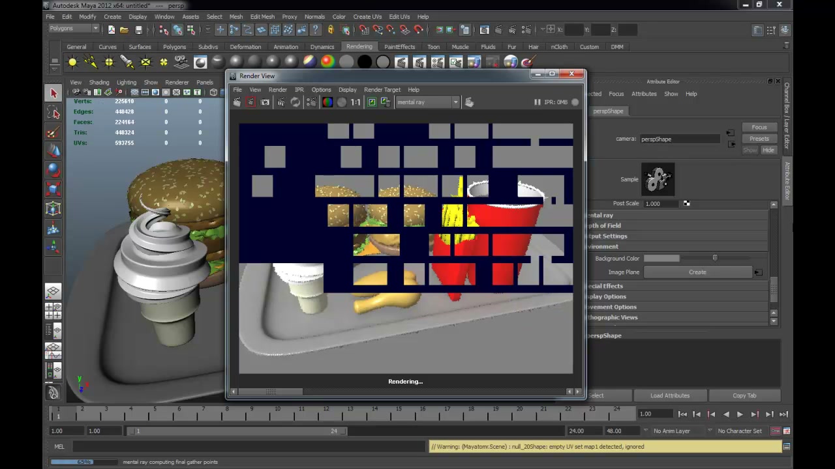The height and width of the screenshot is (469, 835).
Task: Click the Hide button
Action: (x=768, y=150)
